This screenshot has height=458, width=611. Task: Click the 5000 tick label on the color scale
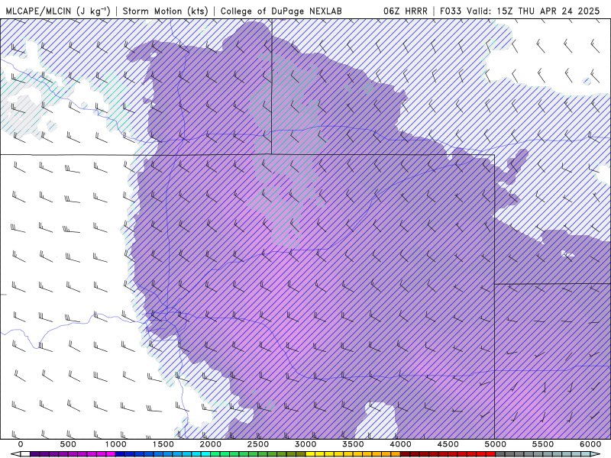pyautogui.click(x=496, y=444)
